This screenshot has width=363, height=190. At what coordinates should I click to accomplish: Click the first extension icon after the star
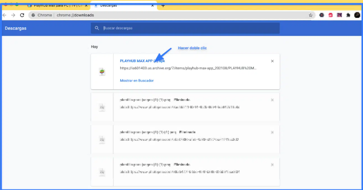(322, 15)
